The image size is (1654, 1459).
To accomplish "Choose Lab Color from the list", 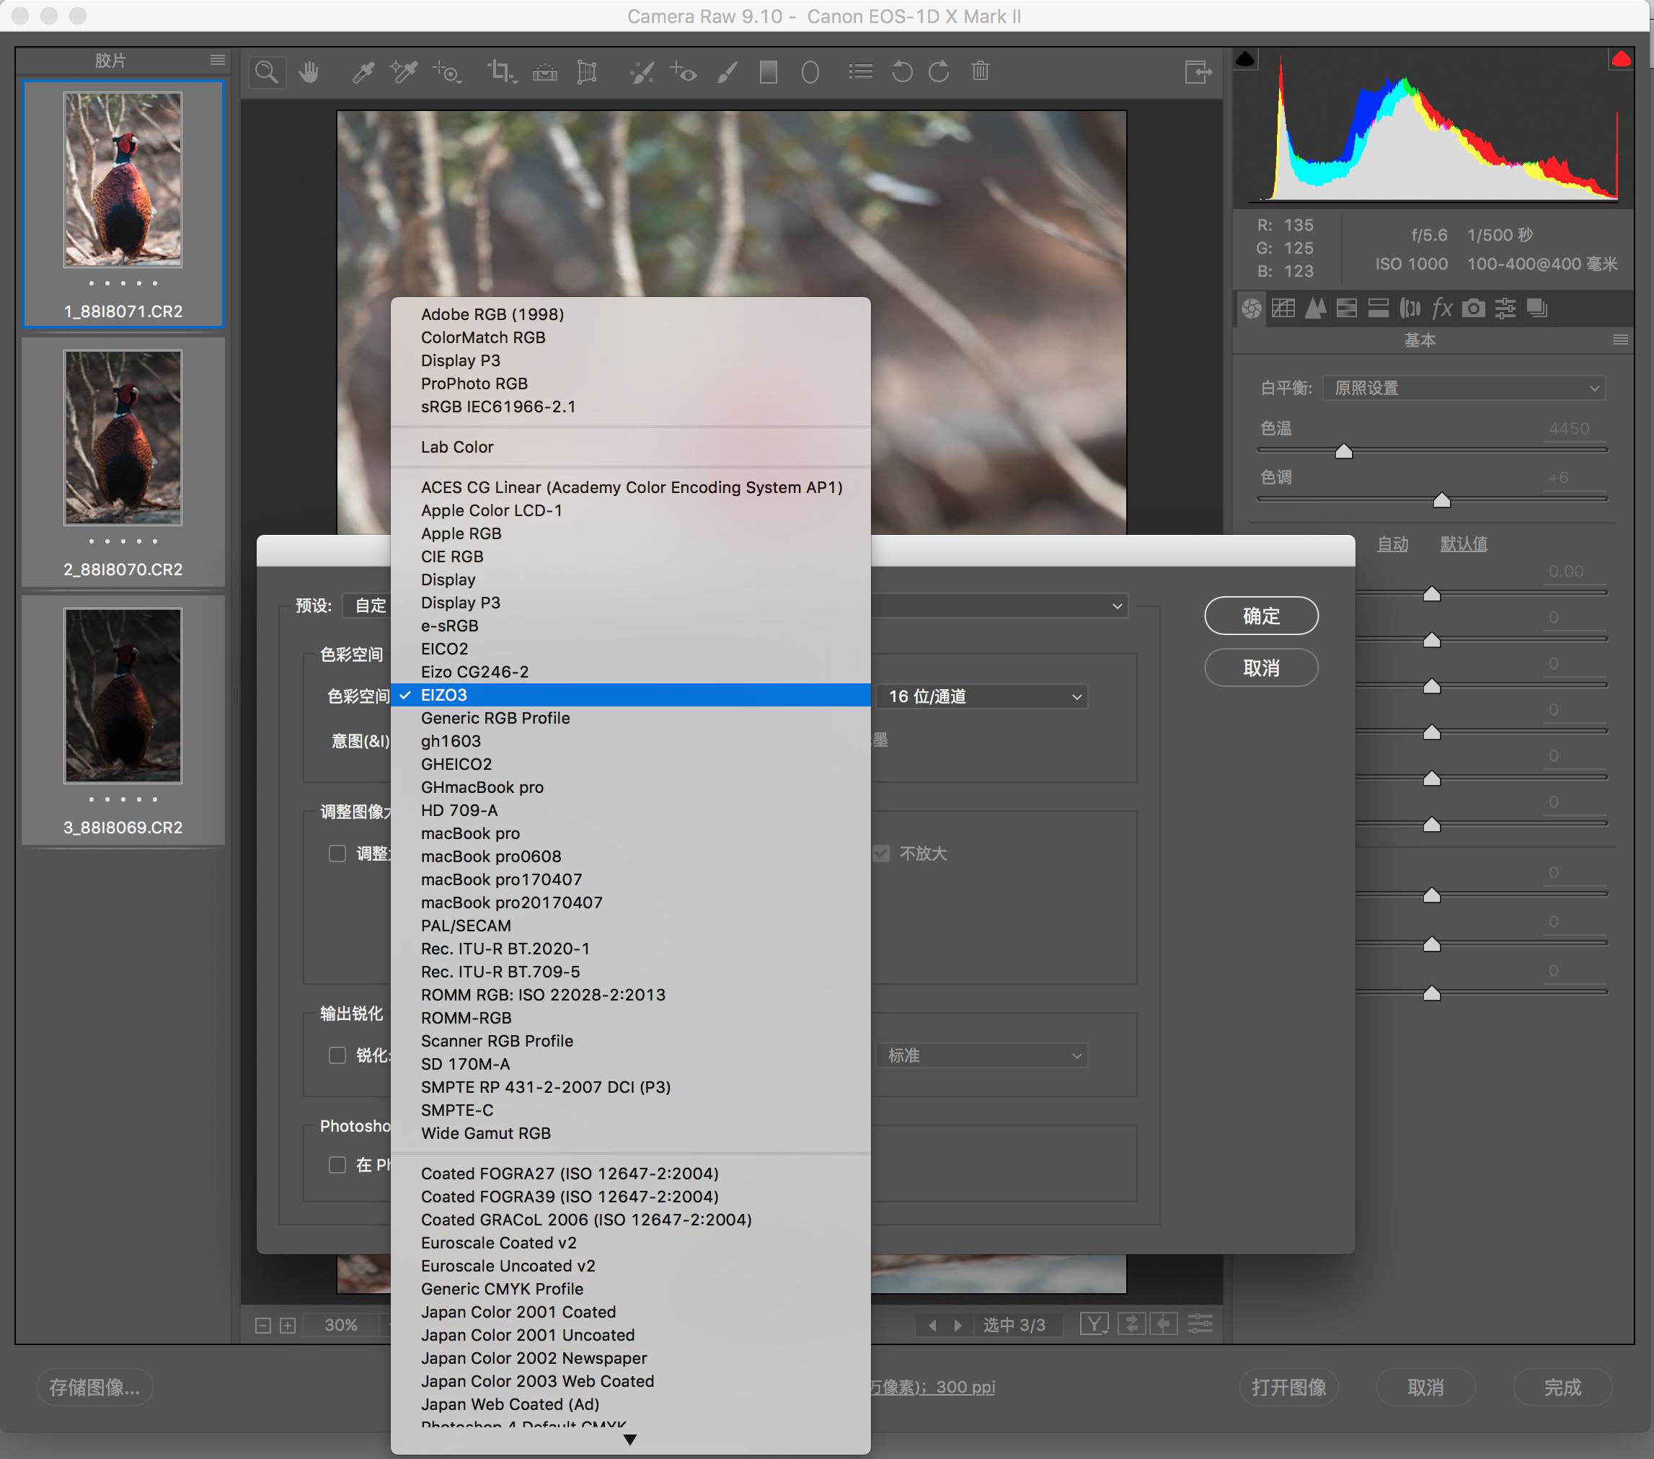I will click(630, 447).
